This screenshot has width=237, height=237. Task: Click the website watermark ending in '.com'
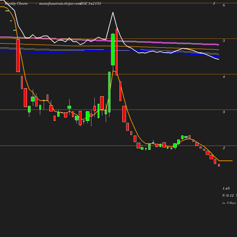[x=60, y=4]
